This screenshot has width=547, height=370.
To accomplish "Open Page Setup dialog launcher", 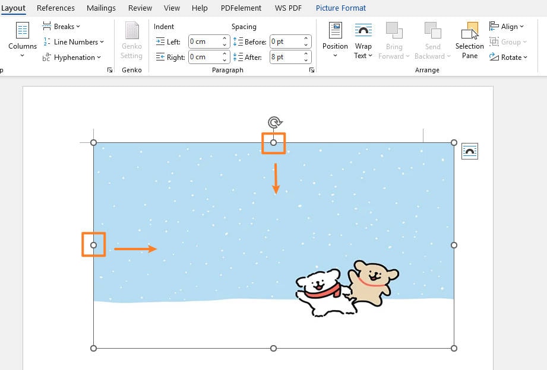I will 110,70.
